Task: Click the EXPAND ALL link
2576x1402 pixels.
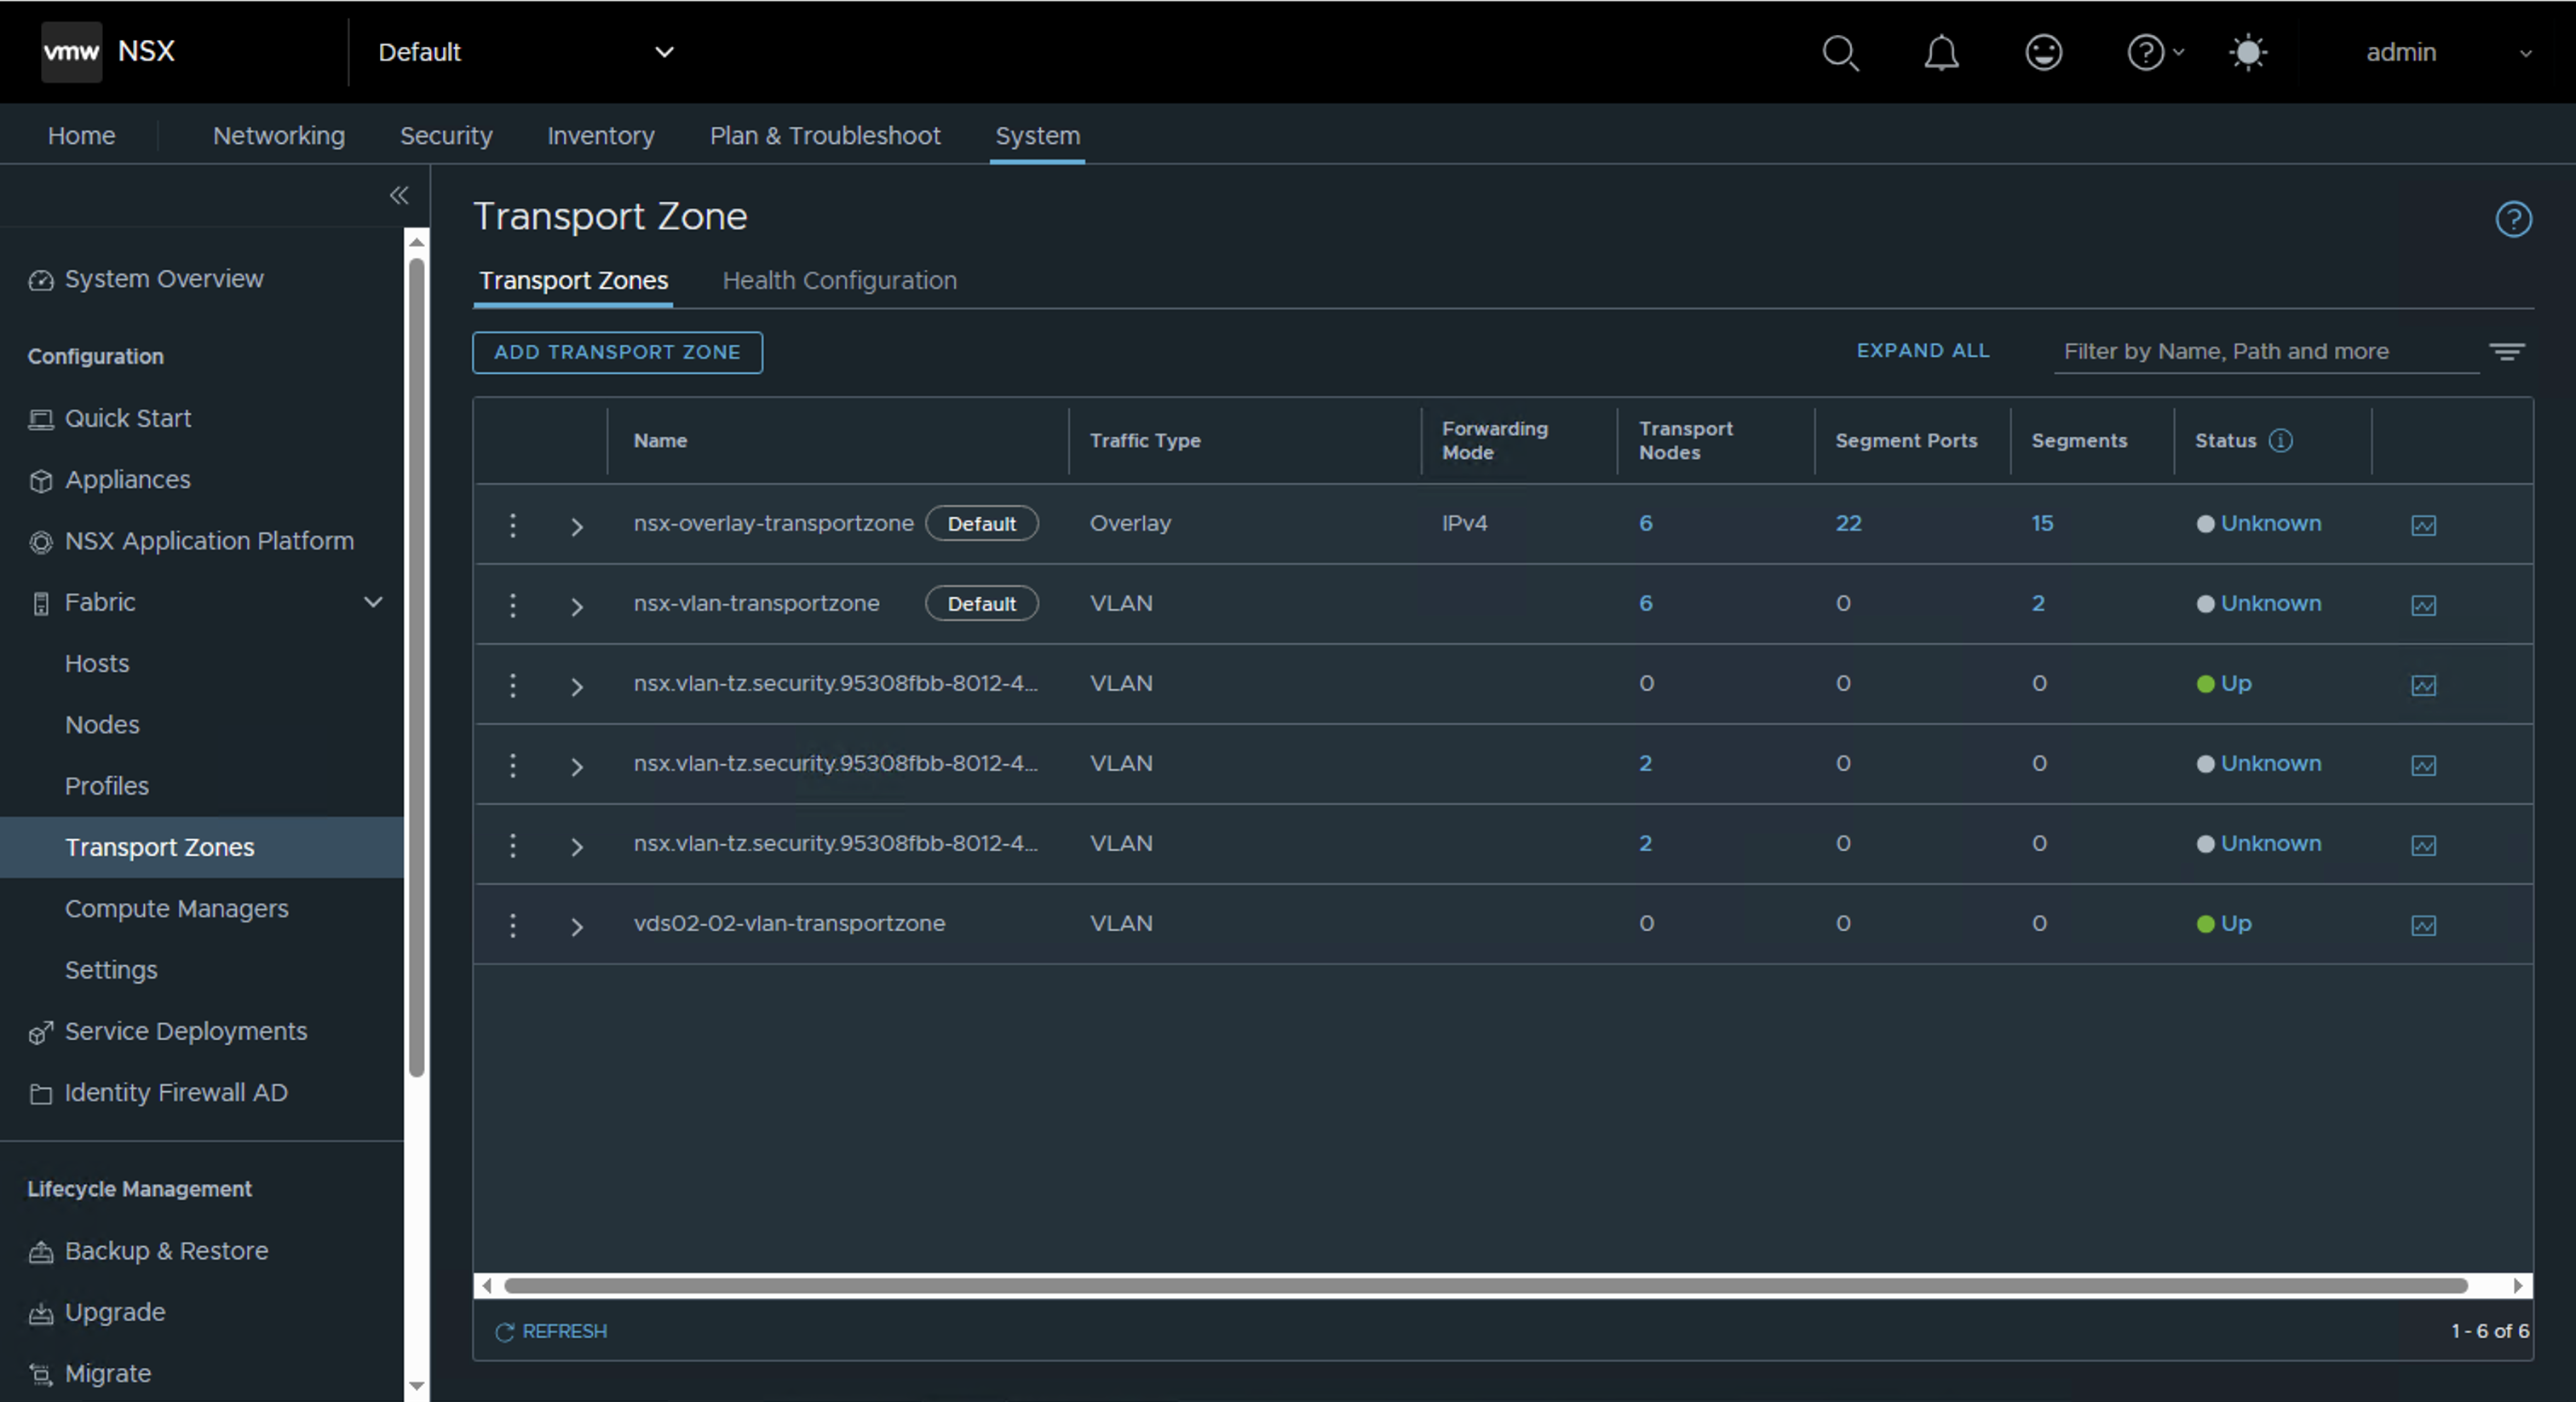Action: pyautogui.click(x=1922, y=351)
